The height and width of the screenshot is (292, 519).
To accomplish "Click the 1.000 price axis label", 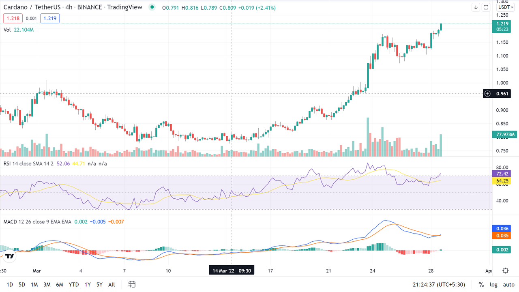I will click(503, 83).
